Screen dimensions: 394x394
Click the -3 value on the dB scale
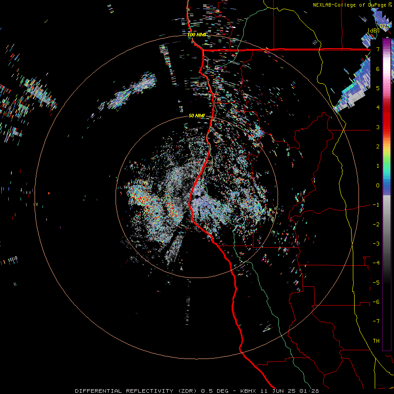pyautogui.click(x=376, y=244)
